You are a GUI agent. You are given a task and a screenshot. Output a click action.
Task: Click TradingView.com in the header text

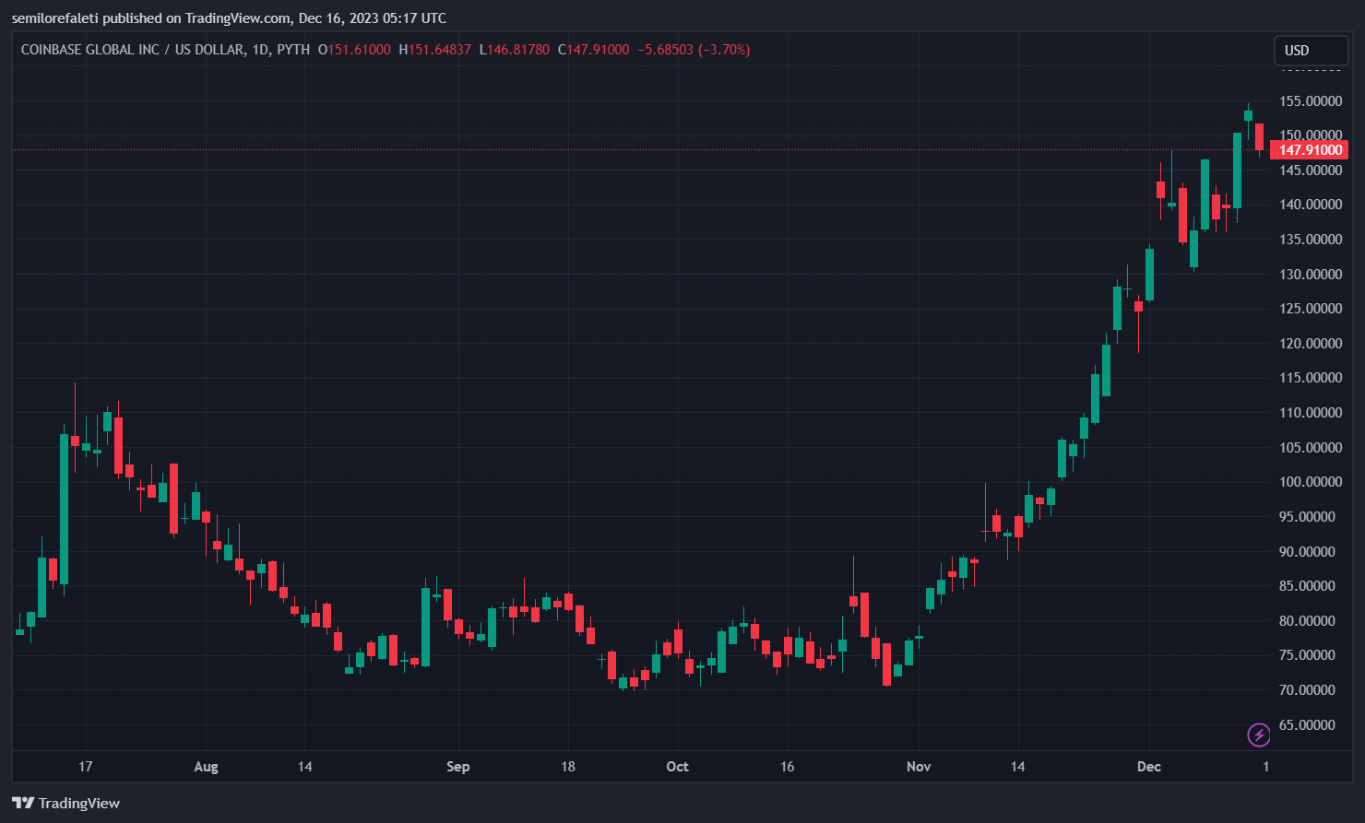click(236, 18)
